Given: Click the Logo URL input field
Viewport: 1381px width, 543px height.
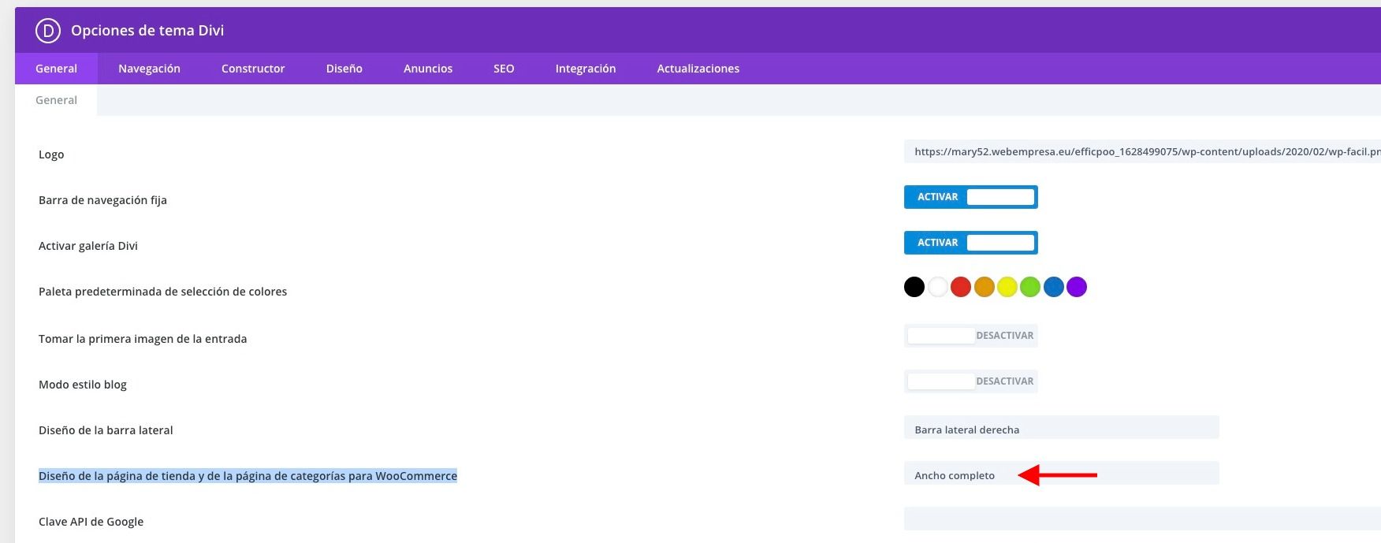Looking at the screenshot, I should coord(1142,151).
